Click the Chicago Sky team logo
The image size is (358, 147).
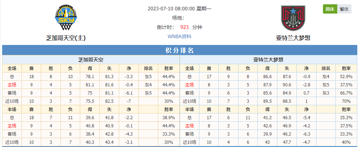66,18
